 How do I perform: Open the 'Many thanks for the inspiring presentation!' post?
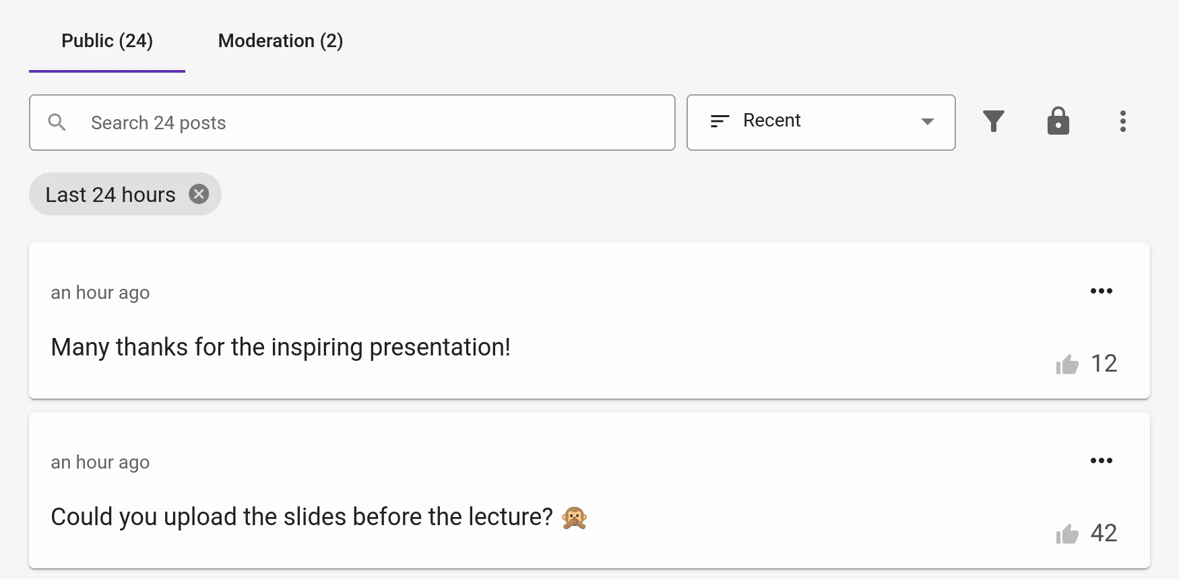280,347
